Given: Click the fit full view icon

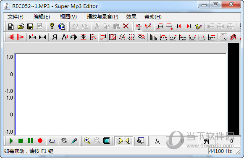Looking at the screenshot, I should (x=107, y=141).
